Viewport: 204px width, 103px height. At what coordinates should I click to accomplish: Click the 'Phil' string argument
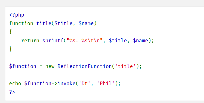(x=106, y=84)
